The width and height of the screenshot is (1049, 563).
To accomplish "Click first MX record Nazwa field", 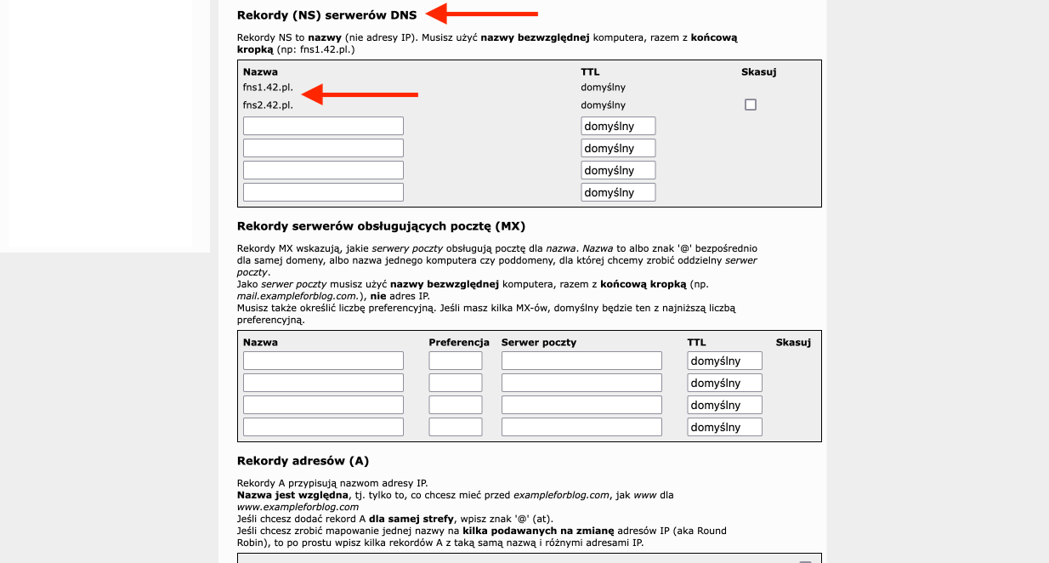I will click(x=323, y=361).
